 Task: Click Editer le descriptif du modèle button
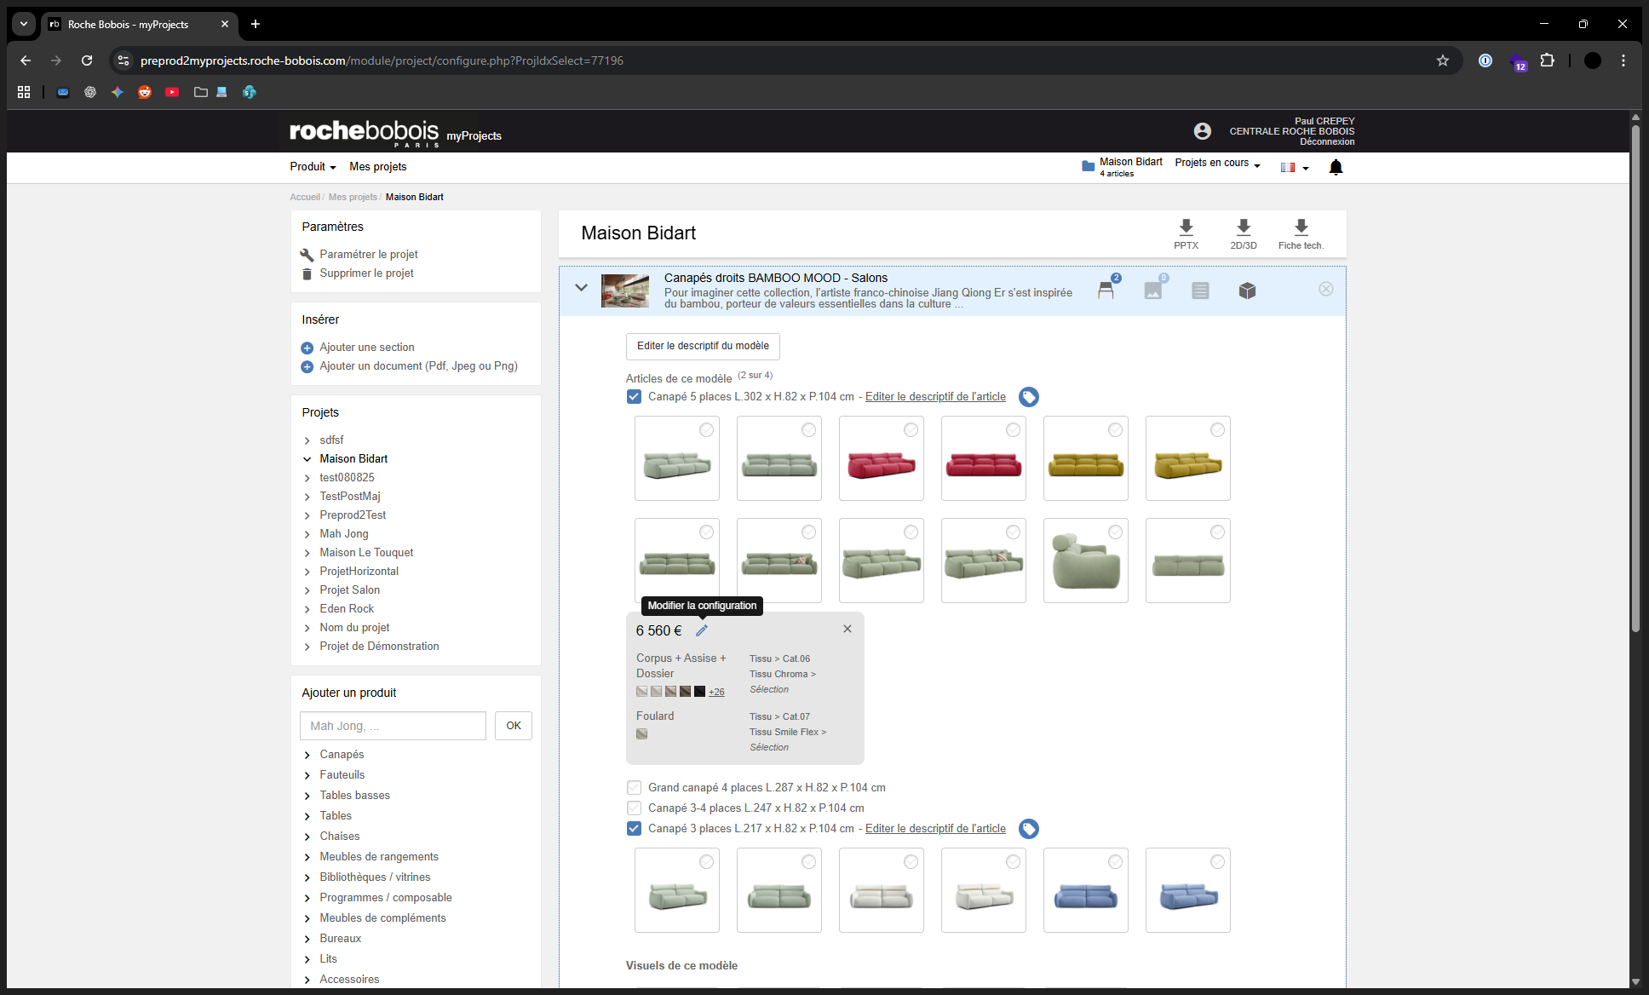703,346
